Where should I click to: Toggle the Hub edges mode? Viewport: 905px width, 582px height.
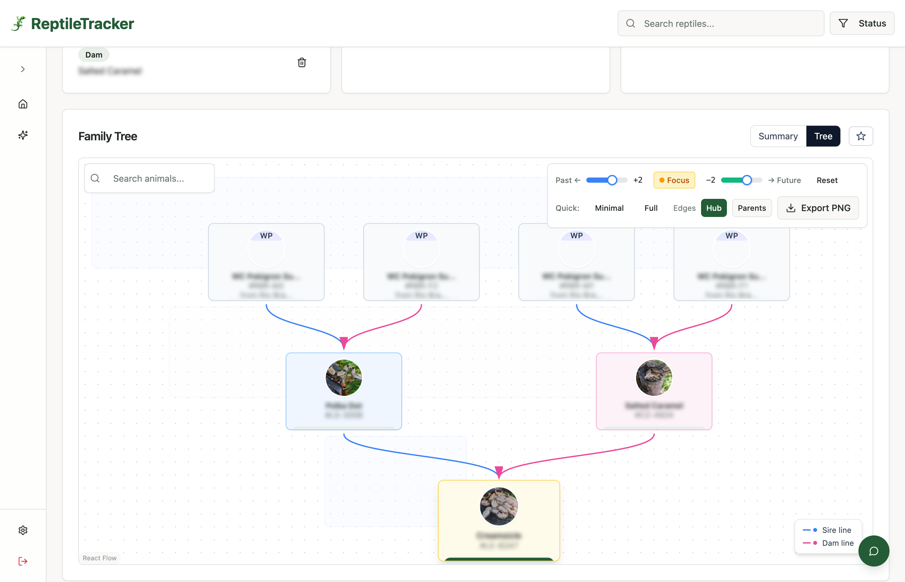714,208
